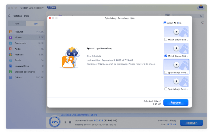Pause the scan
213x136 pixels.
click(x=65, y=122)
